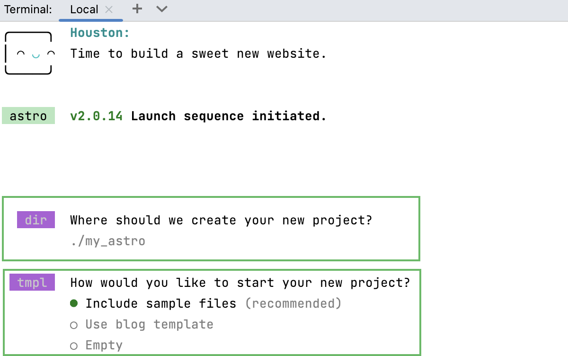Open a new terminal tab
The width and height of the screenshot is (568, 356).
pos(137,9)
